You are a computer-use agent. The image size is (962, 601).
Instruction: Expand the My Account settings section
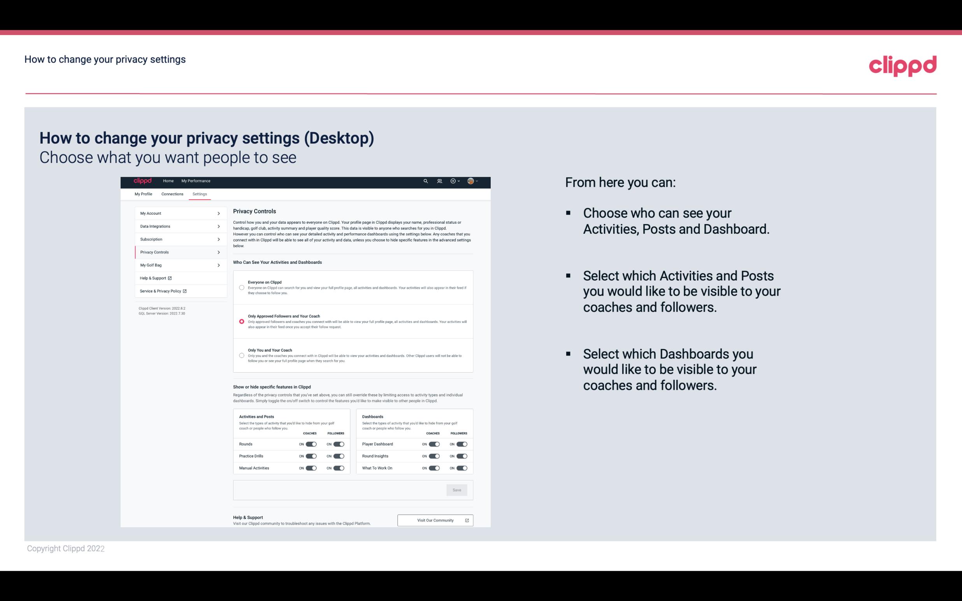tap(177, 213)
